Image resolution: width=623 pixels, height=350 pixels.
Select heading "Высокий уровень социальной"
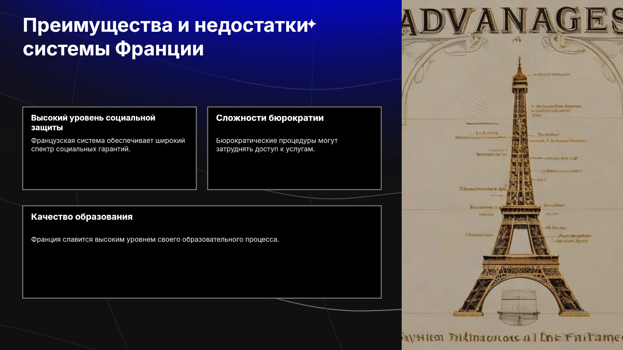click(x=93, y=118)
